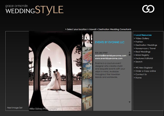Click the description scroll down arrow
Viewport: 164px width, 116px height.
coord(130,102)
